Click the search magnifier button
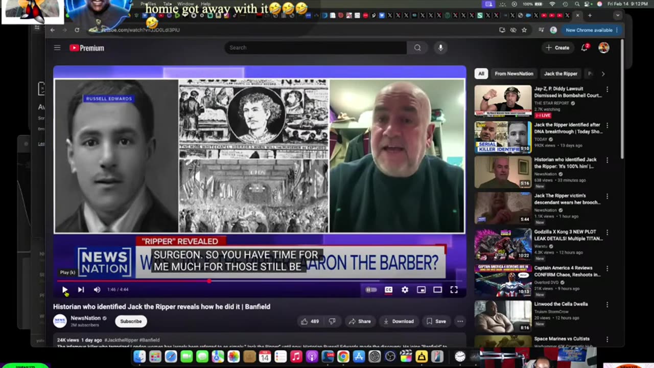654x368 pixels. [x=417, y=48]
